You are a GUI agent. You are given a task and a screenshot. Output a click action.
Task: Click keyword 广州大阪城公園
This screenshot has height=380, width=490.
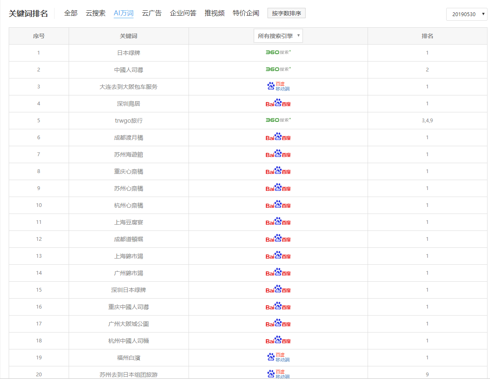(x=129, y=324)
